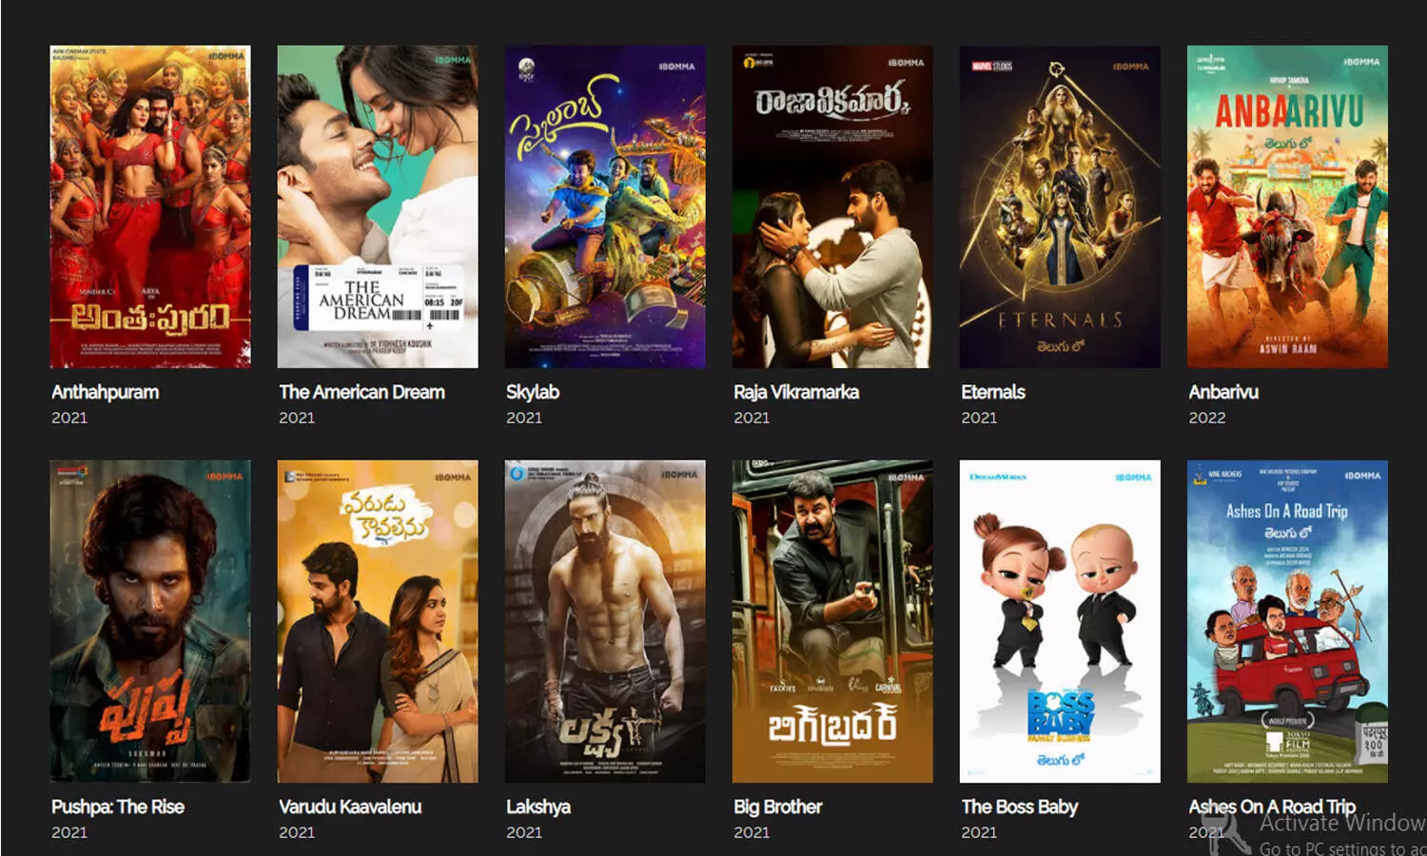The image size is (1427, 856).
Task: Click the Varudu Kaavalenu title link
Action: pyautogui.click(x=350, y=807)
